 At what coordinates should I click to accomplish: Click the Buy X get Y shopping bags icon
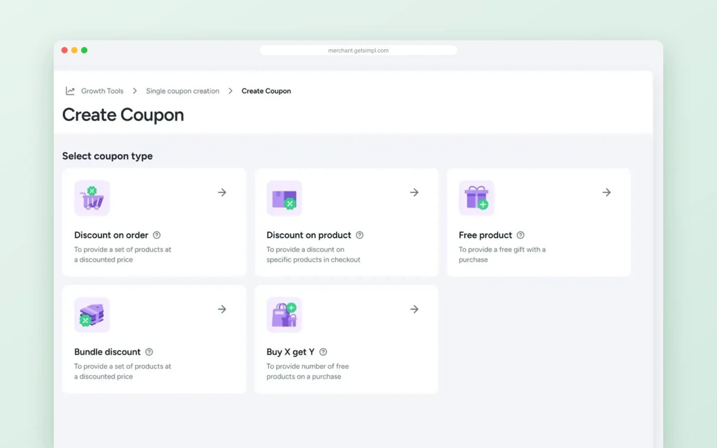[284, 315]
